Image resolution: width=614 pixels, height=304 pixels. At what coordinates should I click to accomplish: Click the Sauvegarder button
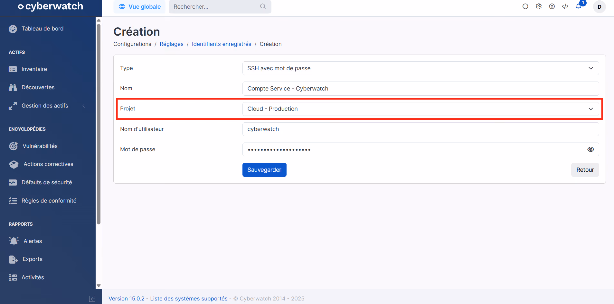[264, 170]
